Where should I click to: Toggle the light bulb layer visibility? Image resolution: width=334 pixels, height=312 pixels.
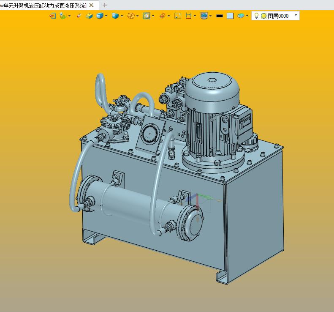pos(256,16)
